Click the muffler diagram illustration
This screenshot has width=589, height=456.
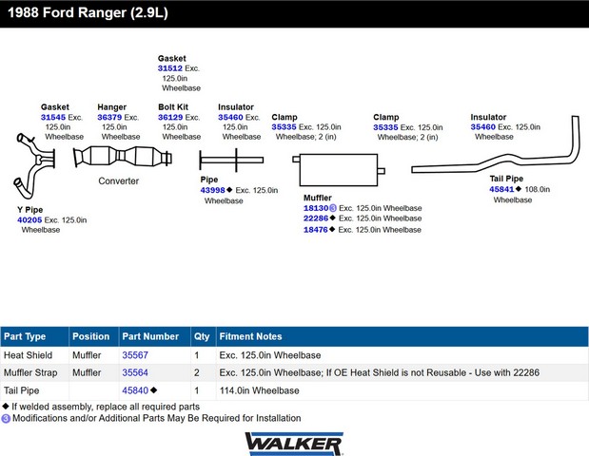pyautogui.click(x=339, y=169)
